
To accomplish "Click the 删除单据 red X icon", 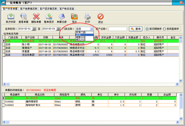I will point(36,16).
